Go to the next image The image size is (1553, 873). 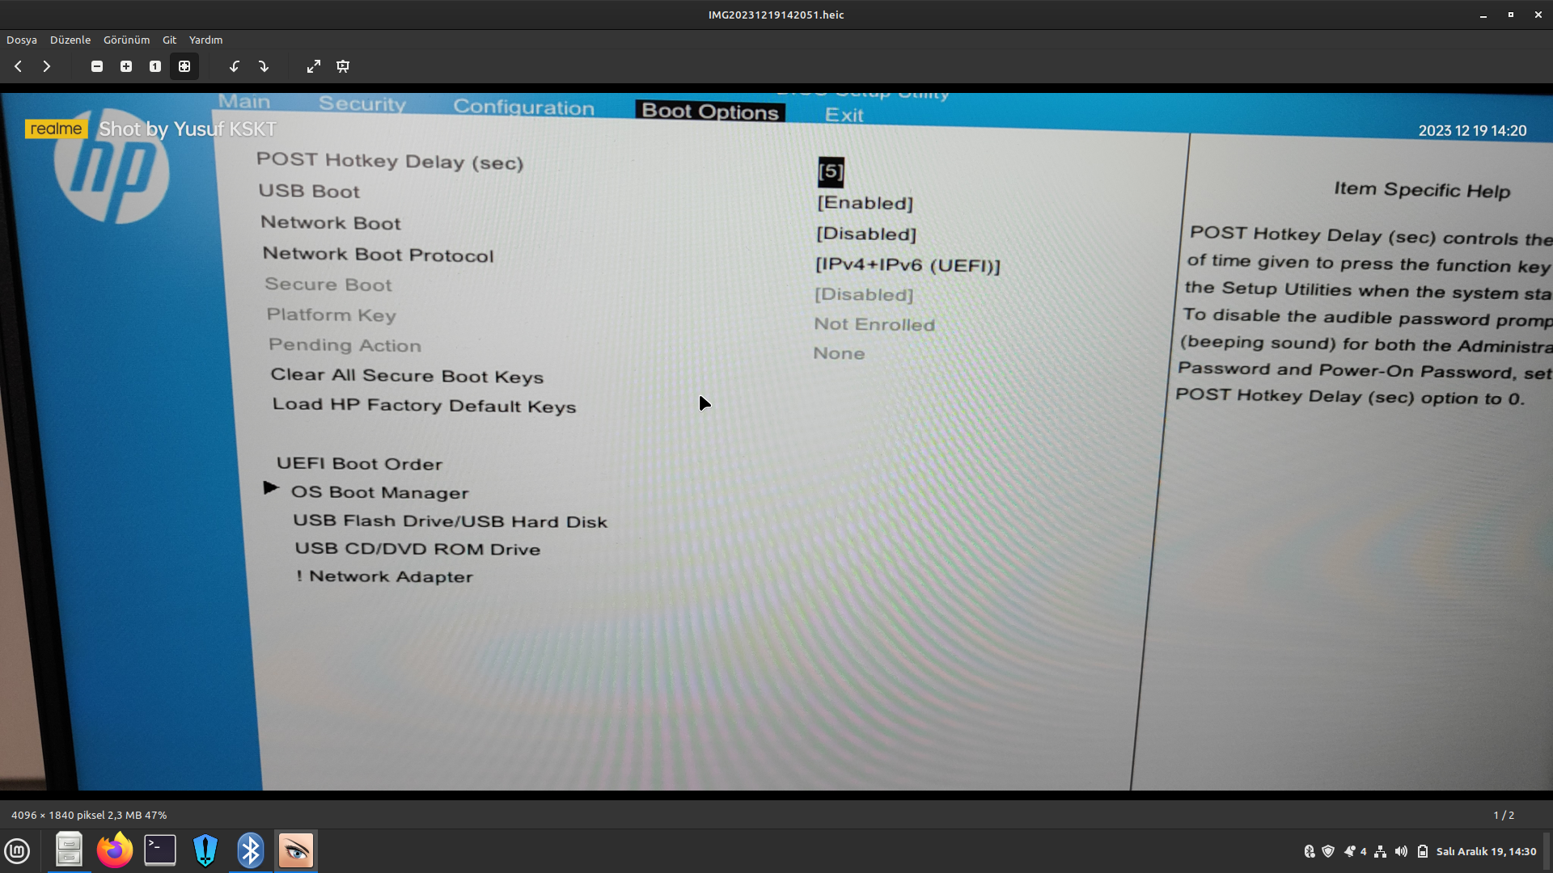coord(46,66)
